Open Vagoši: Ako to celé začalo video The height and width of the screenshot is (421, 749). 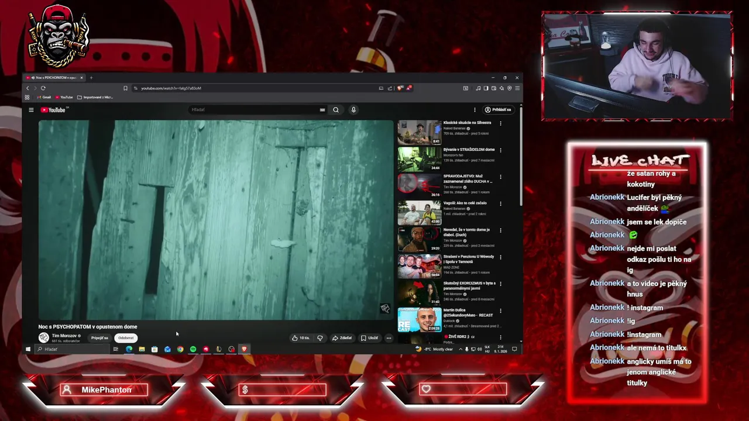pos(420,213)
